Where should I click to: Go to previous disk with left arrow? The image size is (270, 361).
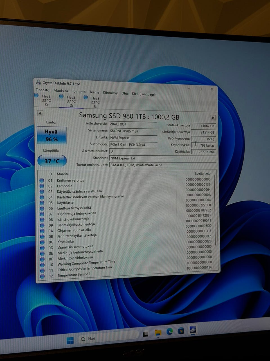[x=40, y=113]
